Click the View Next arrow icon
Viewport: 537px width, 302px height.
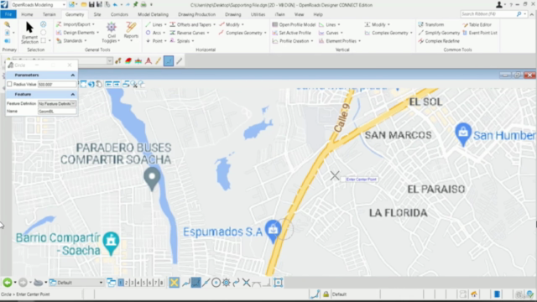(x=116, y=84)
